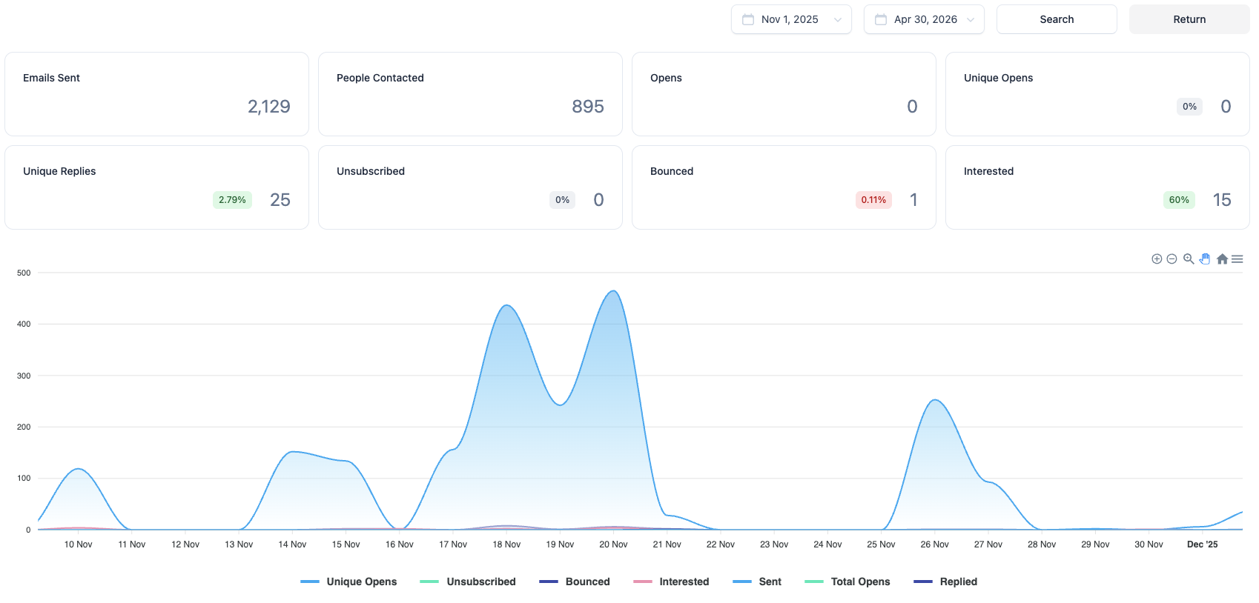Click the Interested 60% badge
This screenshot has width=1259, height=603.
click(x=1179, y=200)
